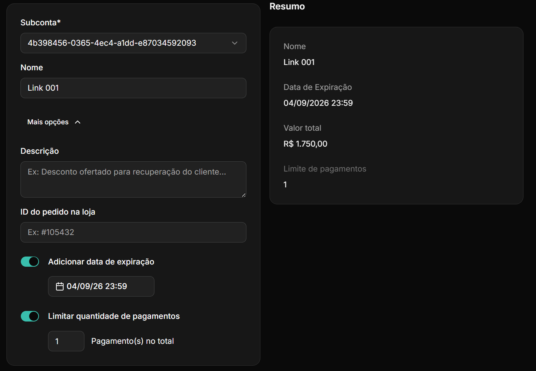Click the Pagamento(s) no total text
The width and height of the screenshot is (536, 371).
pos(132,341)
